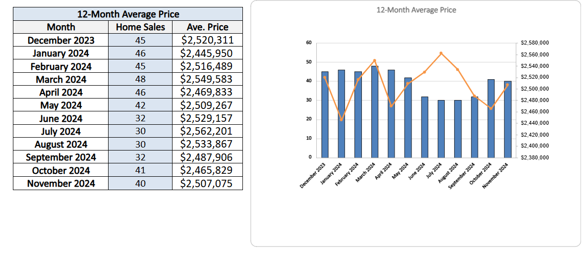Image resolution: width=583 pixels, height=253 pixels.
Task: Click the price cell $2,520,311
Action: tap(207, 40)
